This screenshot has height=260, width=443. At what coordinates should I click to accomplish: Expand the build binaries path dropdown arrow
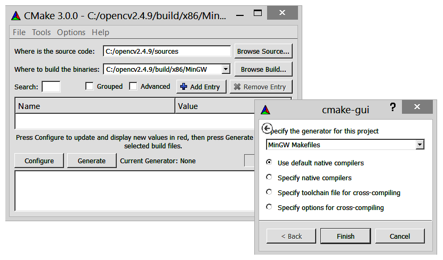[x=225, y=69]
